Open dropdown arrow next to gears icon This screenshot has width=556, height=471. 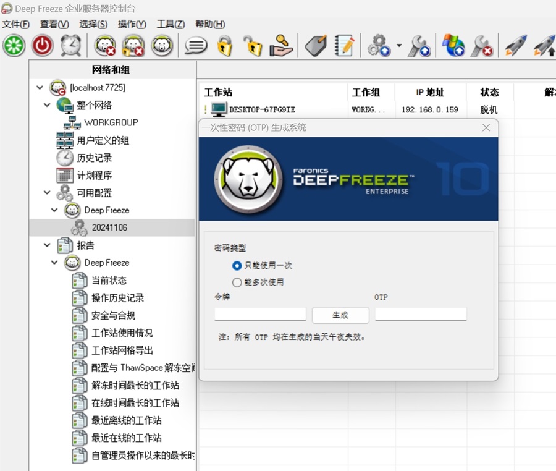[x=399, y=45]
